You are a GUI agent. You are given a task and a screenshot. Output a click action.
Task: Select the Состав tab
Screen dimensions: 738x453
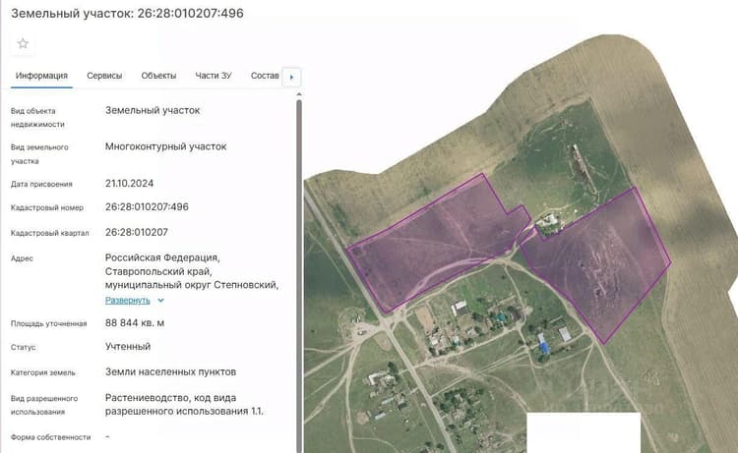click(x=265, y=76)
